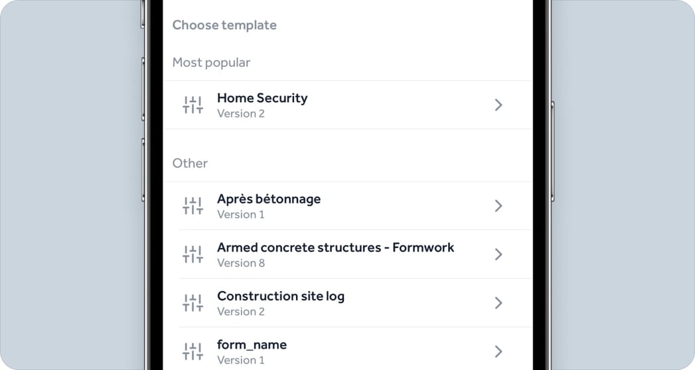The image size is (695, 370).
Task: Click the sliders icon beside Après bétonnage
Action: coord(193,206)
